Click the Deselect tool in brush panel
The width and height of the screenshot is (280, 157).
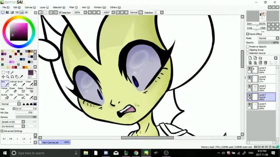tap(29, 90)
